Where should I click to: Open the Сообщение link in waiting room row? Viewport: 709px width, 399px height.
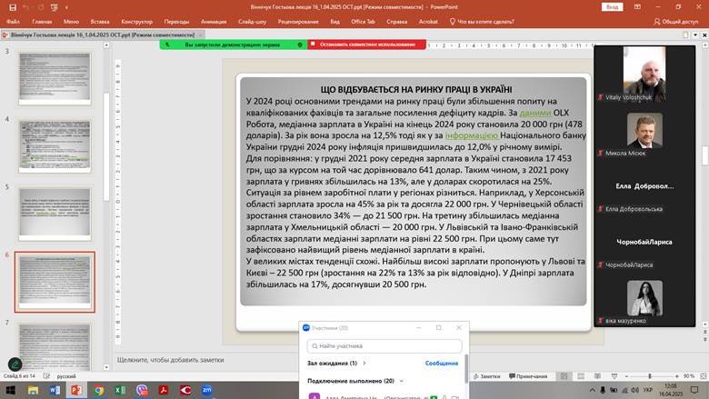pos(442,363)
